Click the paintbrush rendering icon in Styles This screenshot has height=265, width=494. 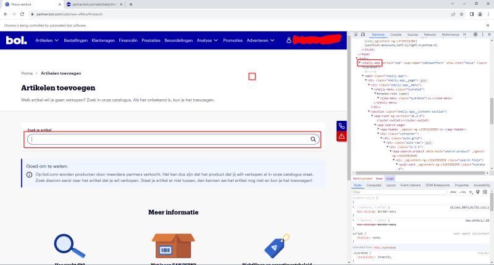click(x=477, y=192)
